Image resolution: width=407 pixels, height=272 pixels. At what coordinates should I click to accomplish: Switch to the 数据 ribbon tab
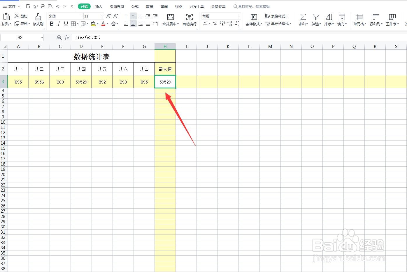149,6
